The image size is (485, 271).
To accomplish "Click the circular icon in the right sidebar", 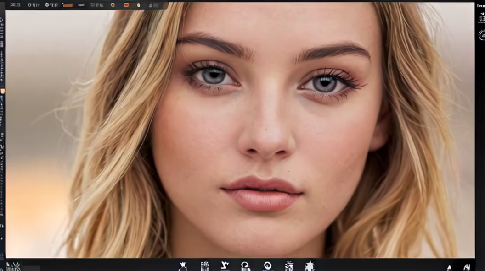I will click(x=482, y=35).
